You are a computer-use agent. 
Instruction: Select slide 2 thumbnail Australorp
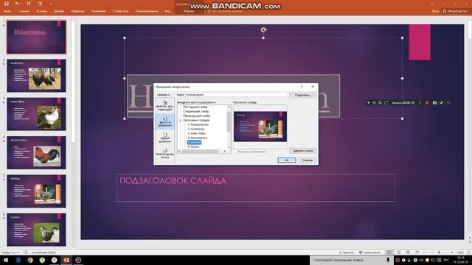[x=36, y=75]
